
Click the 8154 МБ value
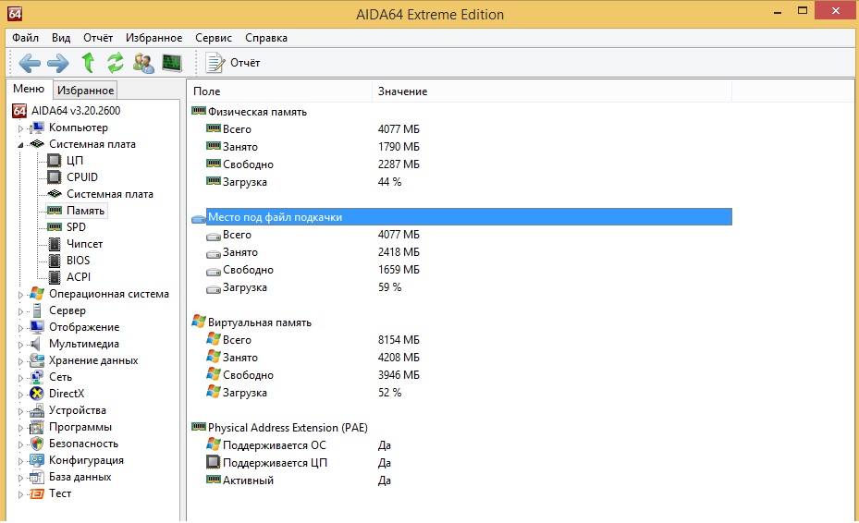point(399,340)
